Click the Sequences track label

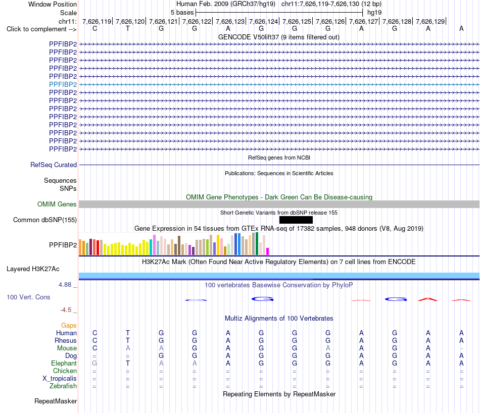tap(60, 180)
